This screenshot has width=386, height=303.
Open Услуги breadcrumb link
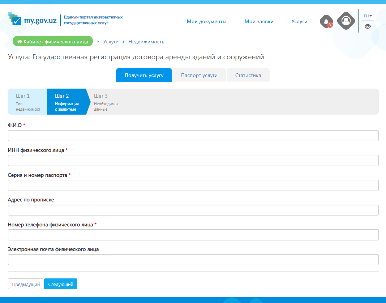[111, 42]
